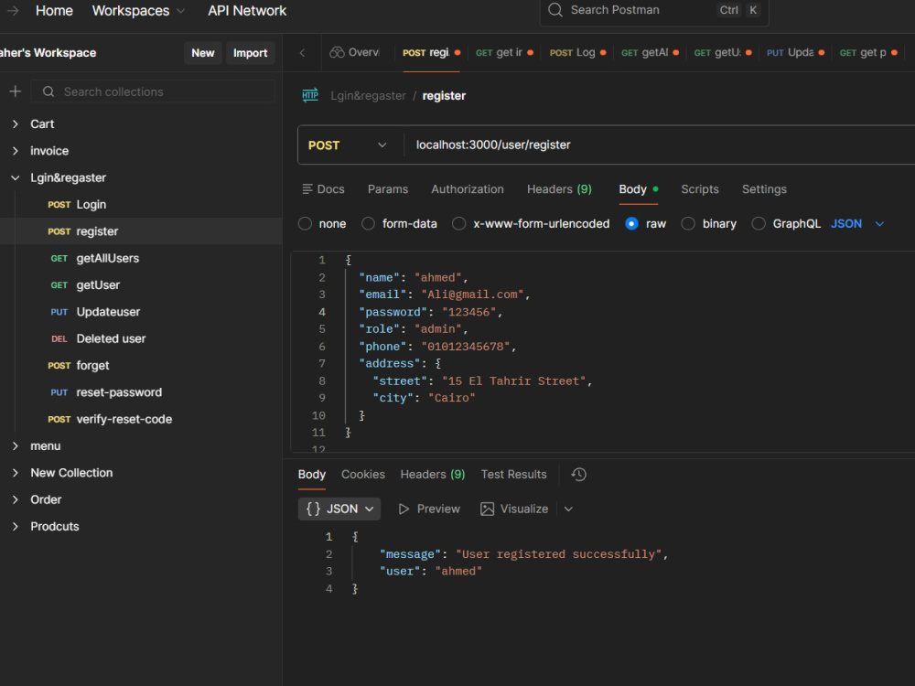Click the Search Postman box
Image resolution: width=915 pixels, height=686 pixels.
pyautogui.click(x=654, y=10)
